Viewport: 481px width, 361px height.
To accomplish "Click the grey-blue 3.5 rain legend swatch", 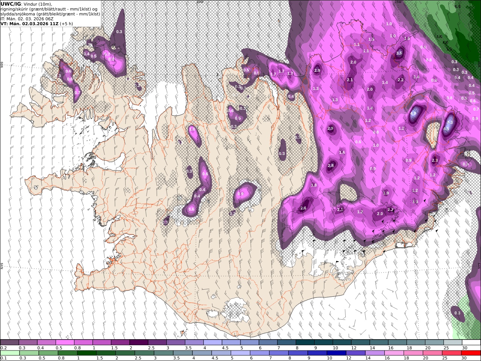I will click(x=183, y=353).
